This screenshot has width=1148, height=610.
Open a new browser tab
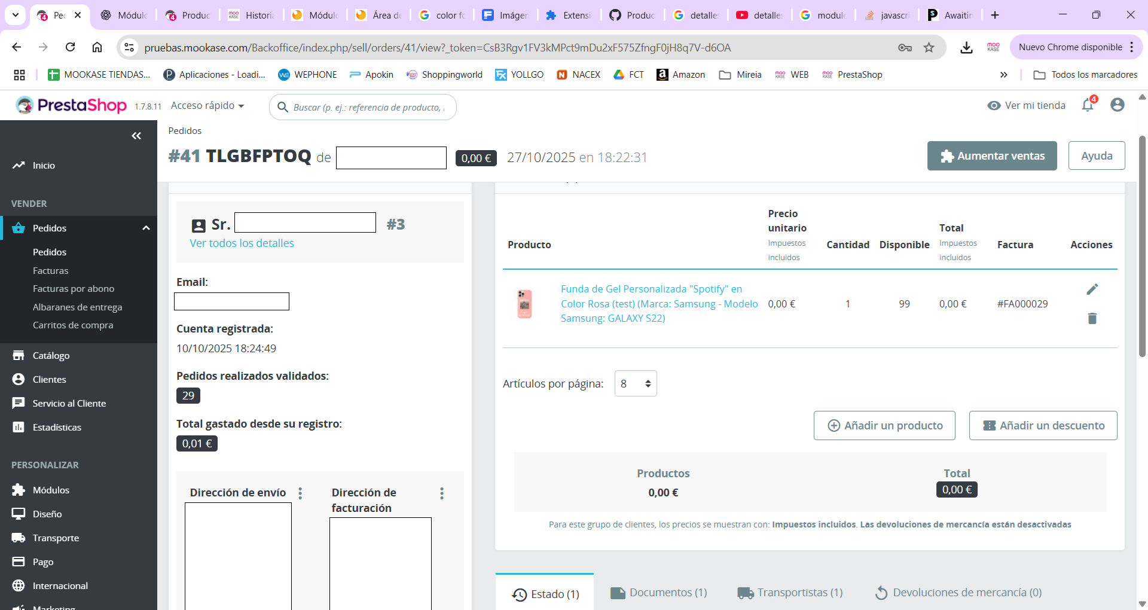(x=995, y=15)
